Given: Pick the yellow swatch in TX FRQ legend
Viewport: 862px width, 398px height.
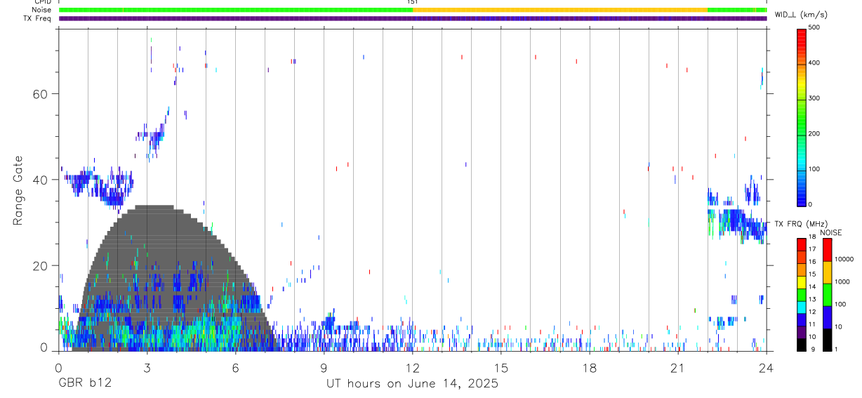Looking at the screenshot, I should [801, 282].
